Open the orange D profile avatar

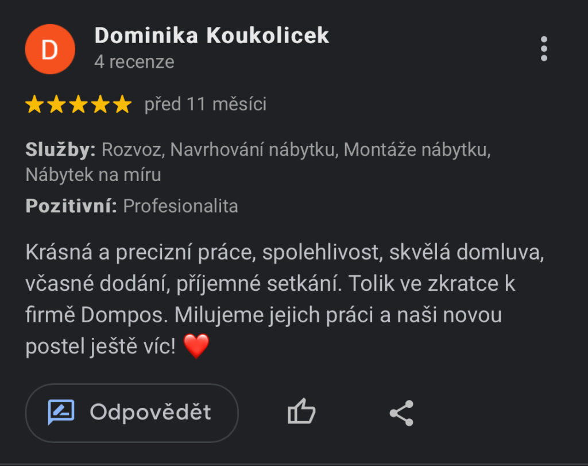tap(50, 49)
